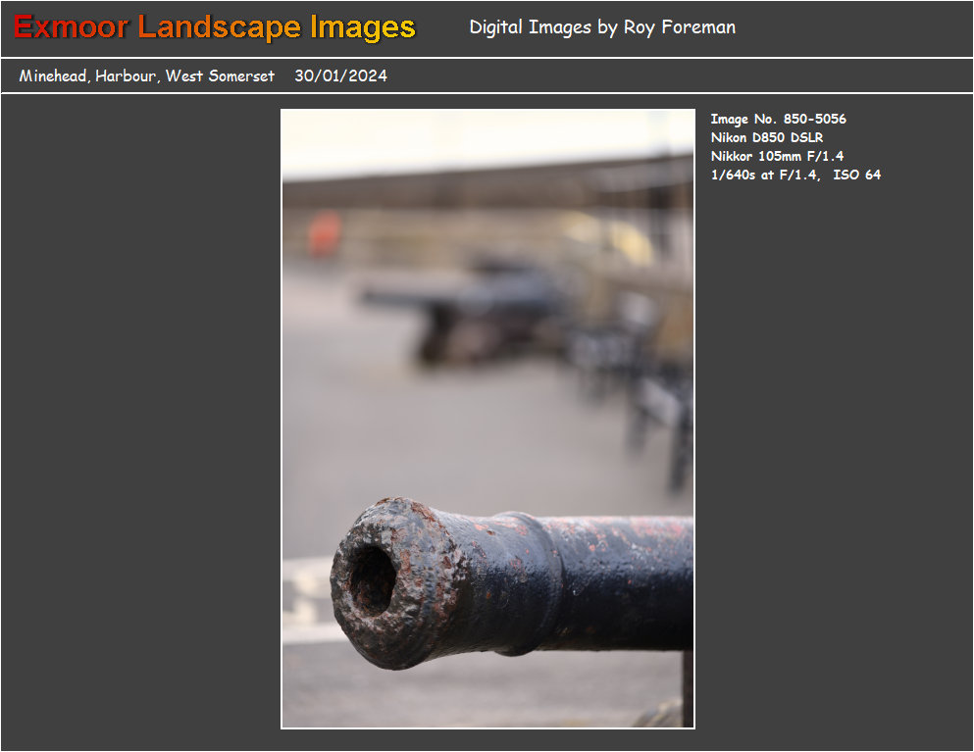This screenshot has height=752, width=974.
Task: Click the Image No. 850-5056 line
Action: [x=778, y=120]
